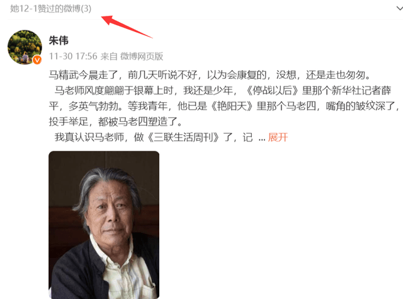Click the orange V verified badge
Screen dimensions: 403x299
point(37,60)
